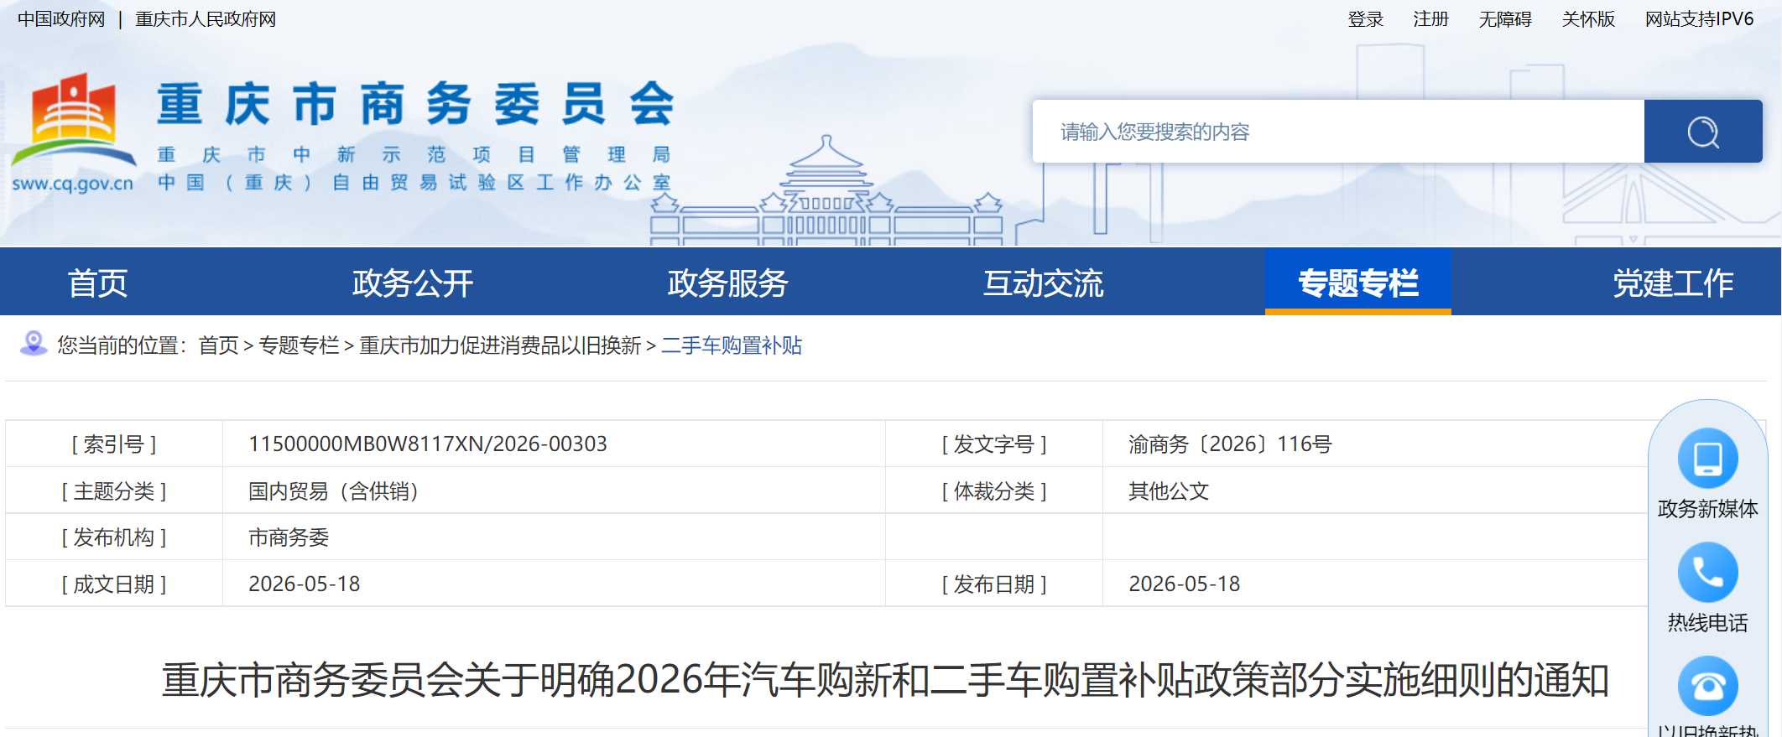This screenshot has height=737, width=1782.
Task: Click subtitle 重庆市中新示范项目管理局
Action: [x=414, y=154]
